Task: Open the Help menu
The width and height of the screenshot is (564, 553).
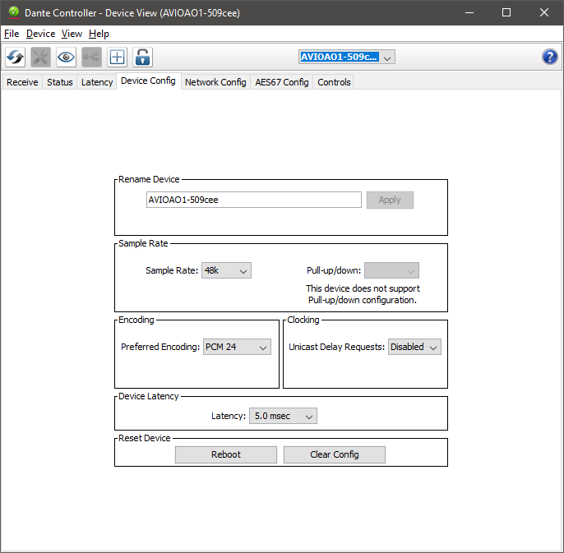Action: pos(99,34)
